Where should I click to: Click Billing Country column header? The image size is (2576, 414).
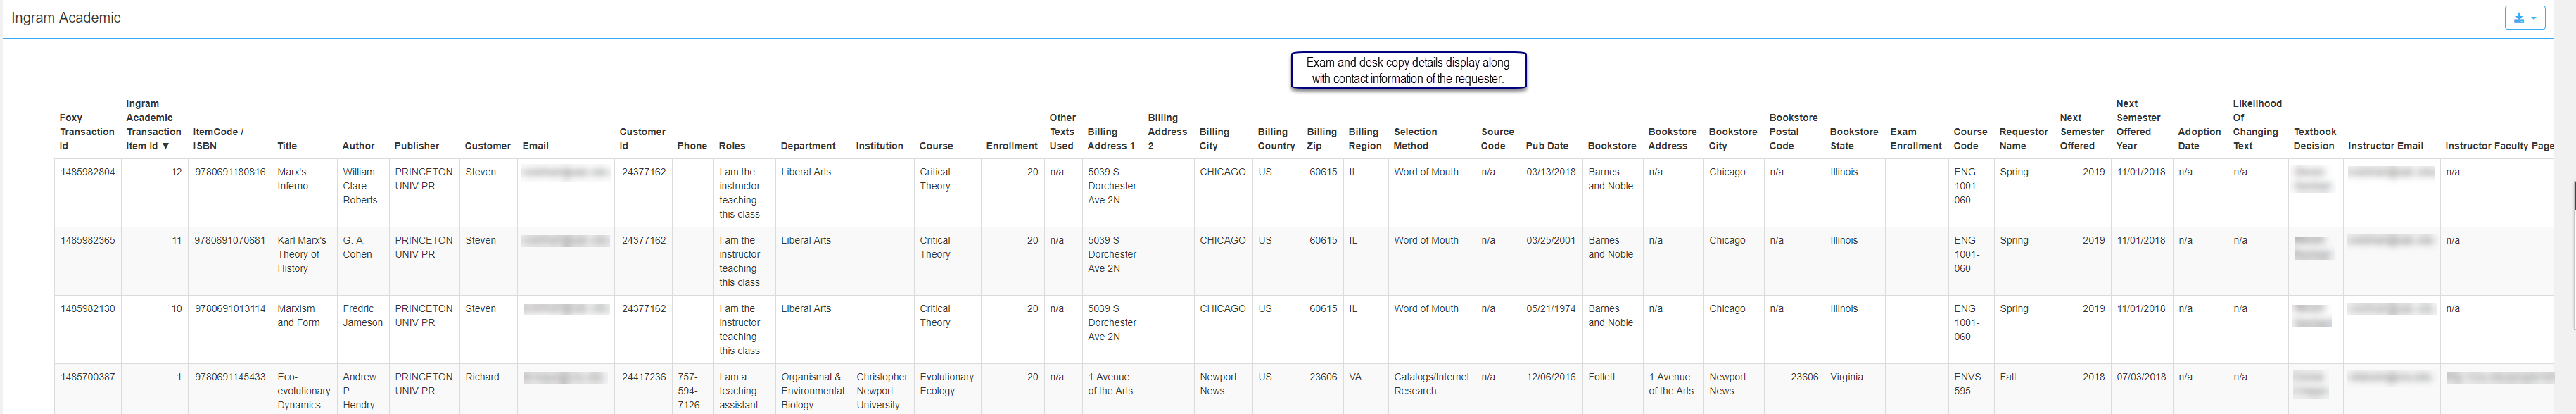(x=1276, y=139)
